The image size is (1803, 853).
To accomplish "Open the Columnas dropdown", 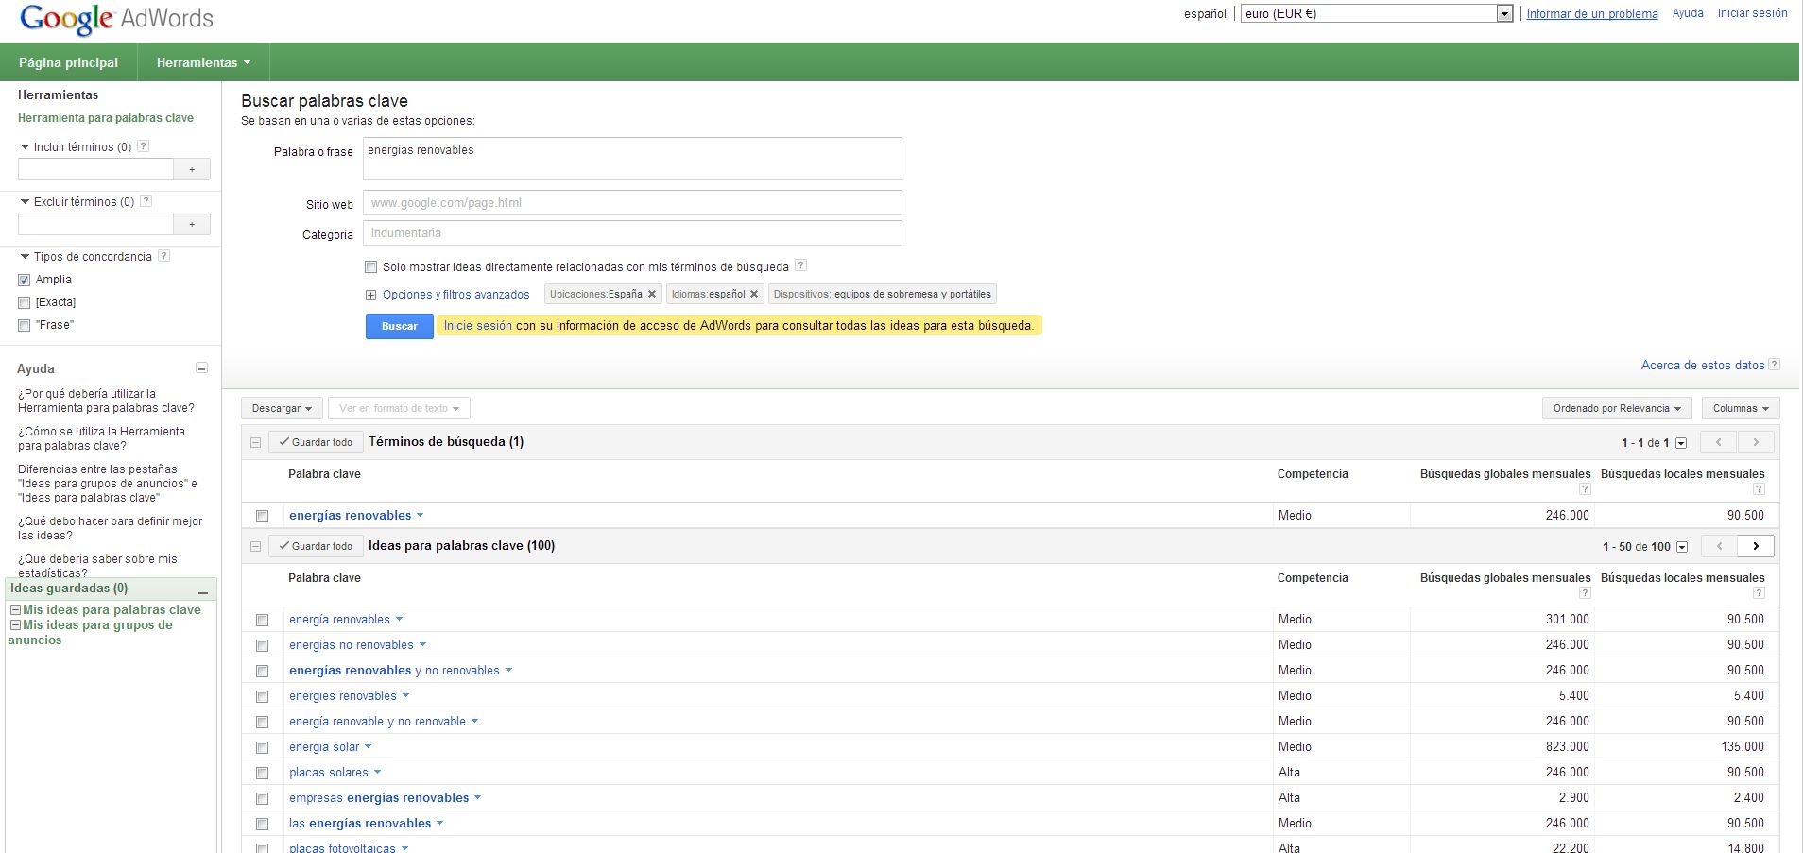I will point(1740,408).
